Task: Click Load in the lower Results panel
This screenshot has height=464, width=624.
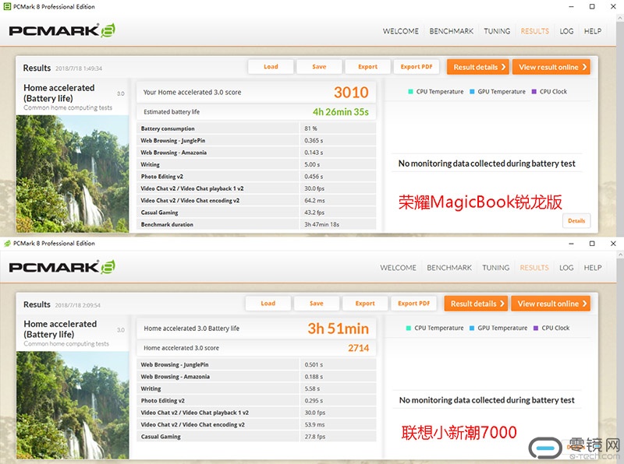Action: coord(268,304)
